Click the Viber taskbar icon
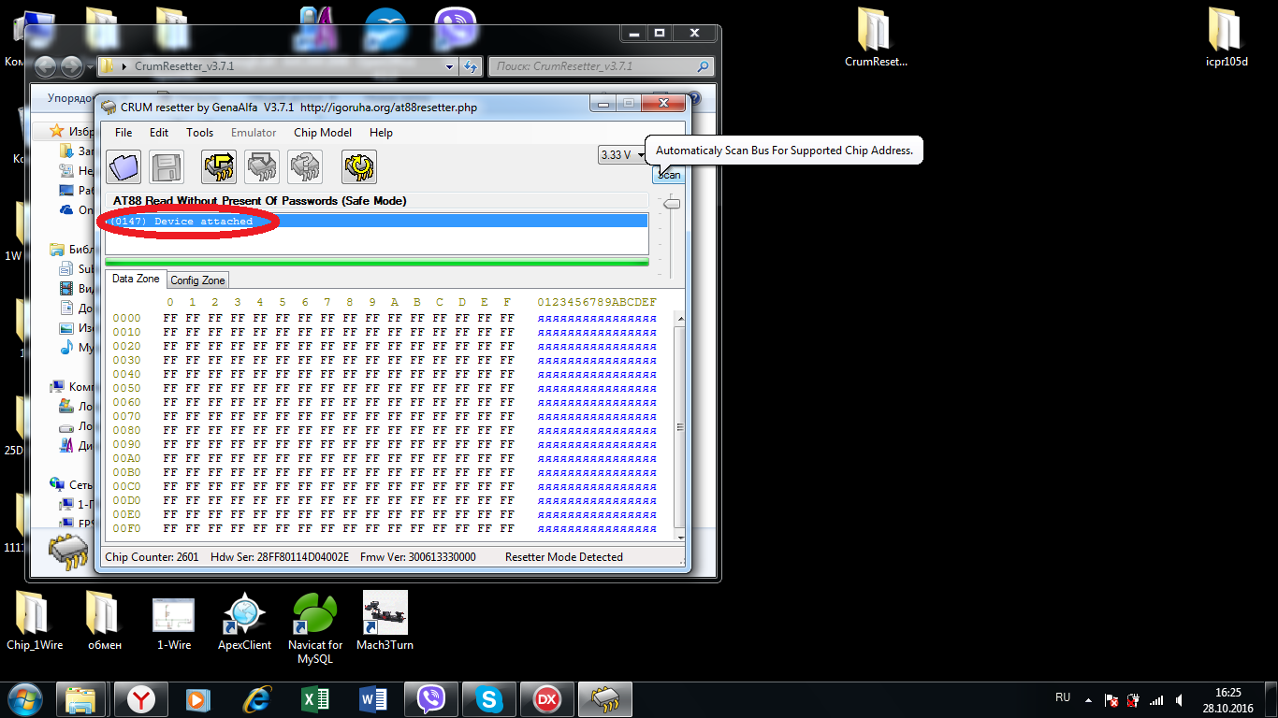1278x718 pixels. pyautogui.click(x=431, y=698)
